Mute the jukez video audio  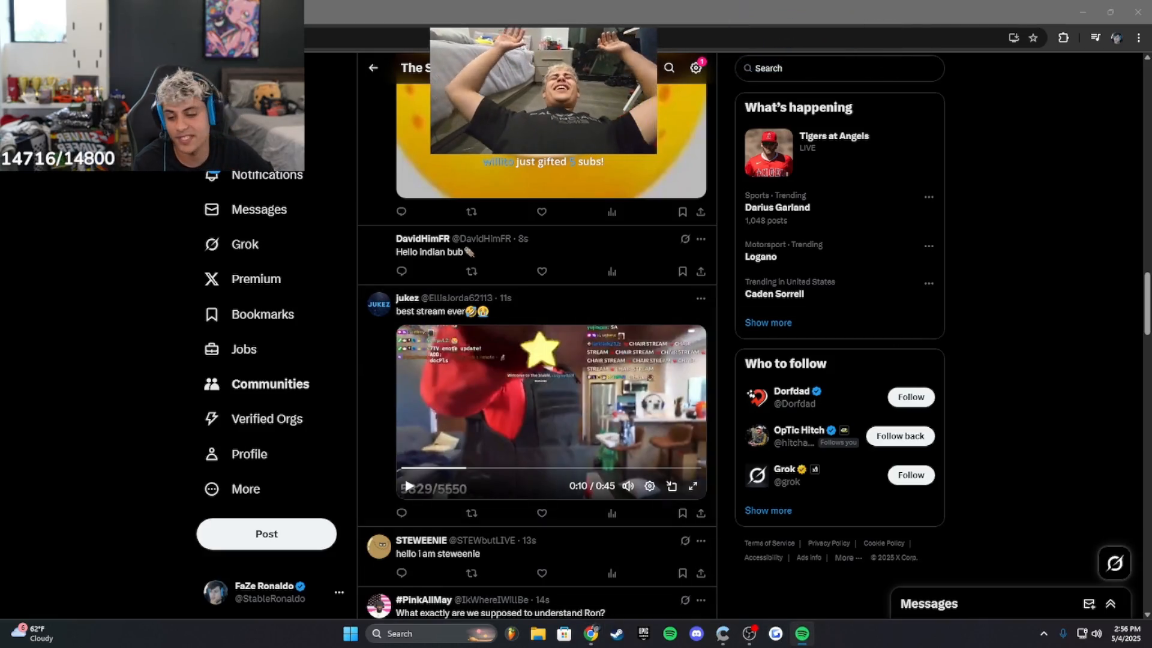[x=628, y=486]
